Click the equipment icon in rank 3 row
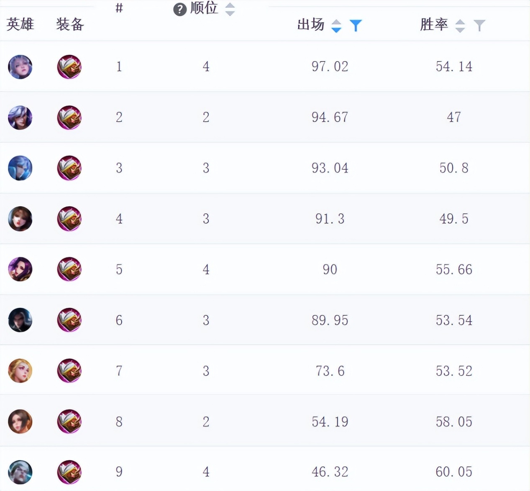Image resolution: width=530 pixels, height=491 pixels. [x=69, y=168]
